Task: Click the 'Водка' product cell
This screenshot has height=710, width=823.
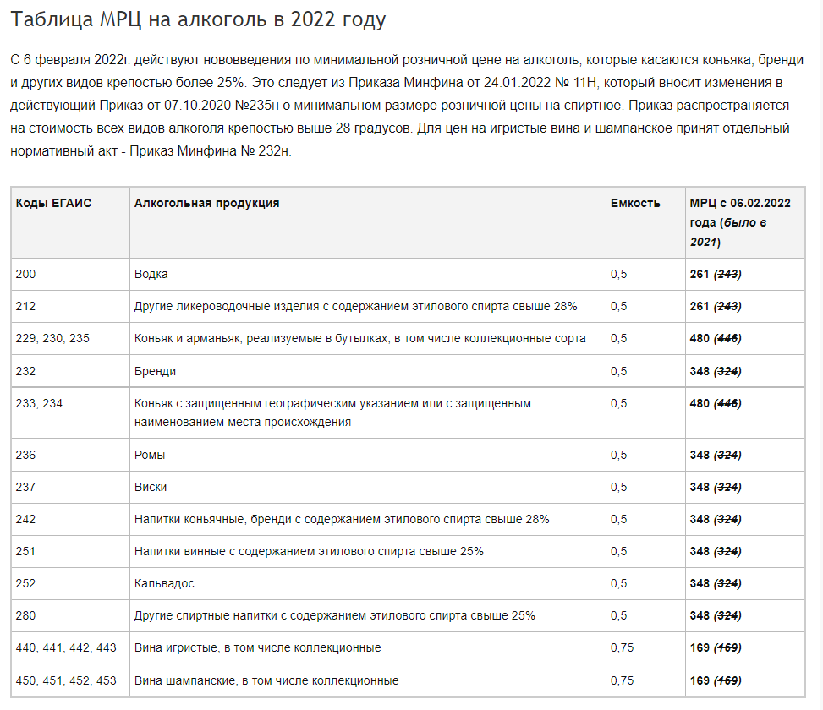Action: coord(368,274)
